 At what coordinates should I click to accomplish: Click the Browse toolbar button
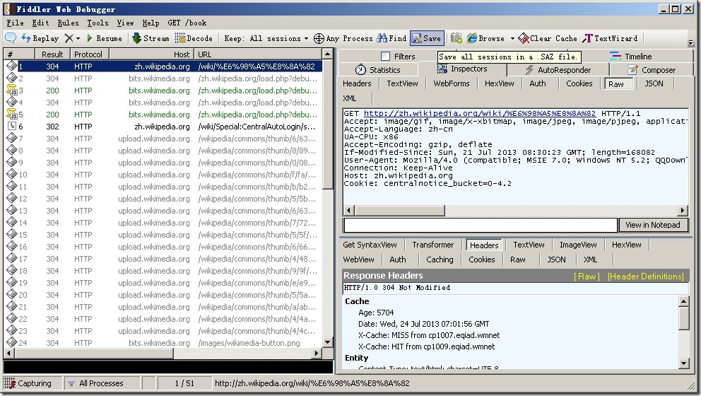tap(486, 38)
